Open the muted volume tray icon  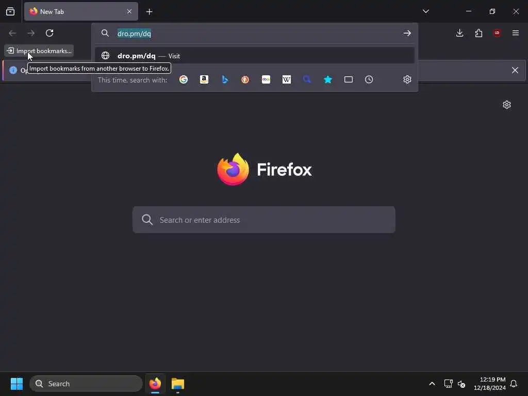(461, 384)
